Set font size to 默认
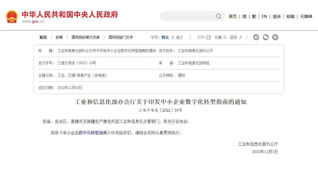The height and width of the screenshot is (175, 318). coord(165,37)
